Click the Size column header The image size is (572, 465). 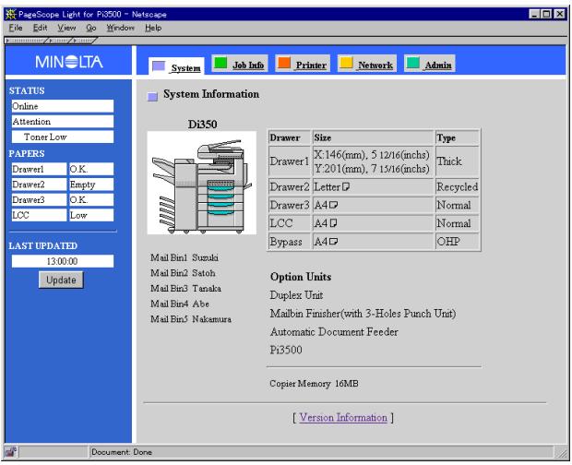(373, 137)
